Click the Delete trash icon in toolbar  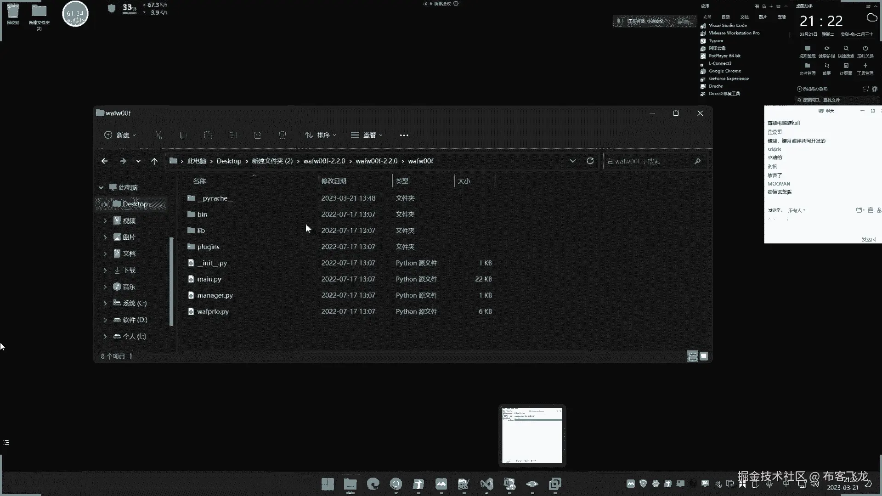(x=283, y=135)
